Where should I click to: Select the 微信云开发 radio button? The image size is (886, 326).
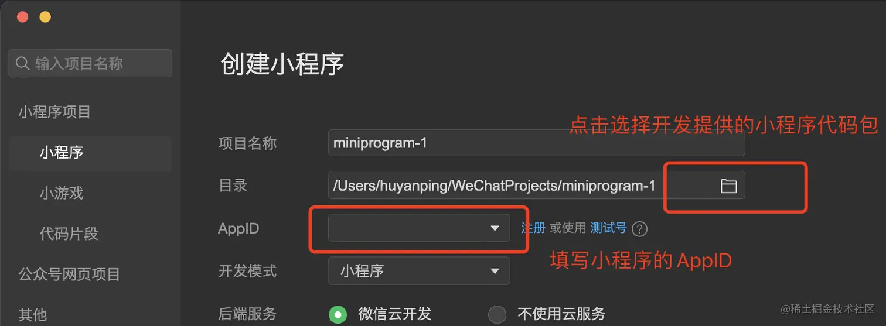tap(338, 314)
